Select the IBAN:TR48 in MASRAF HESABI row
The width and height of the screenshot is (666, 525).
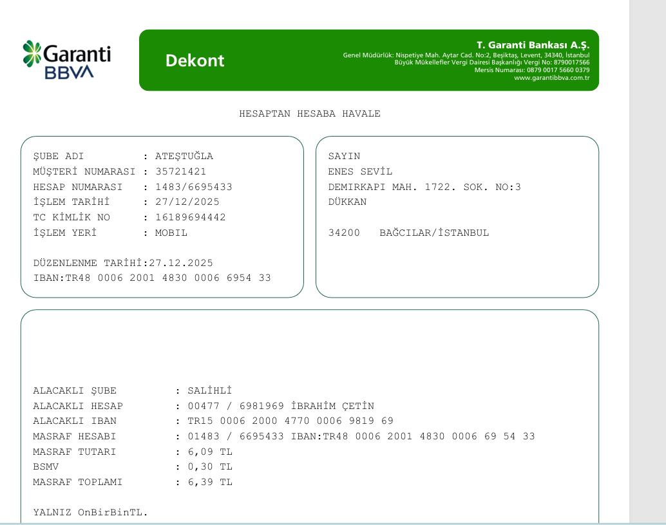(x=413, y=436)
